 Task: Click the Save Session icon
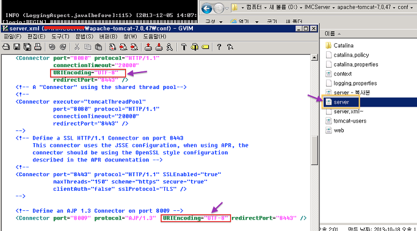tap(159, 47)
